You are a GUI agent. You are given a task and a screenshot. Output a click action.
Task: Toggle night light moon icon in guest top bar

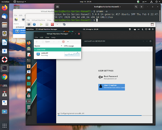pyautogui.click(x=143, y=29)
